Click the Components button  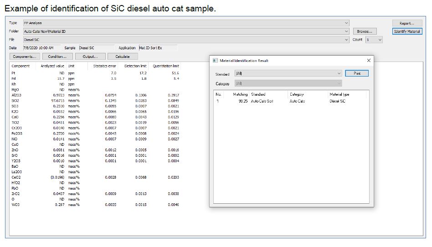(x=25, y=57)
